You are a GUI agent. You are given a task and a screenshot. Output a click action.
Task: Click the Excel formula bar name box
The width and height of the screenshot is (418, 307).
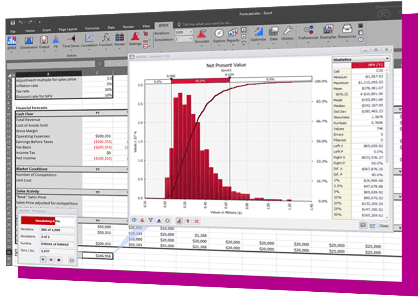click(x=50, y=64)
